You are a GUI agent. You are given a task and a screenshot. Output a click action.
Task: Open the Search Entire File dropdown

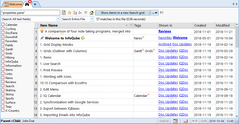(92, 19)
